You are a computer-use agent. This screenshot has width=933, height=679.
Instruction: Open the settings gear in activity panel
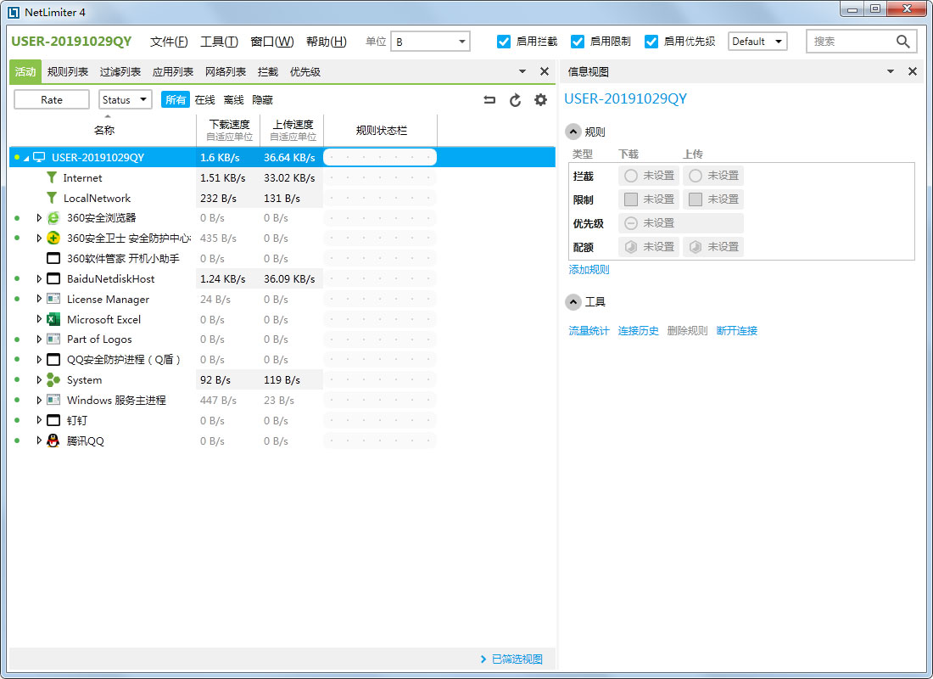pos(540,100)
